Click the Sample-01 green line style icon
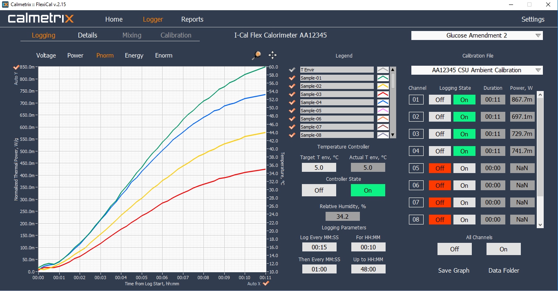Viewport: 558px width, 291px height. tap(383, 78)
